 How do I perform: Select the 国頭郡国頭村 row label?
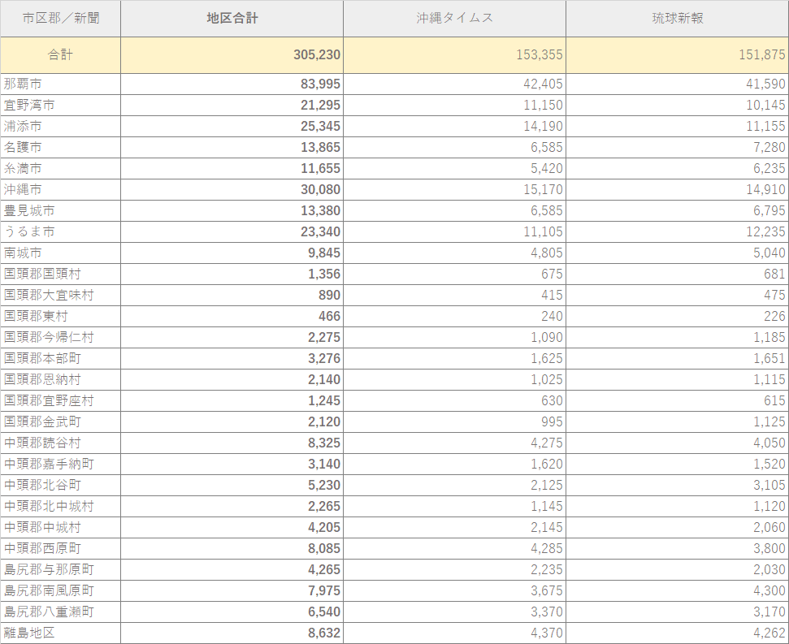[x=42, y=274]
